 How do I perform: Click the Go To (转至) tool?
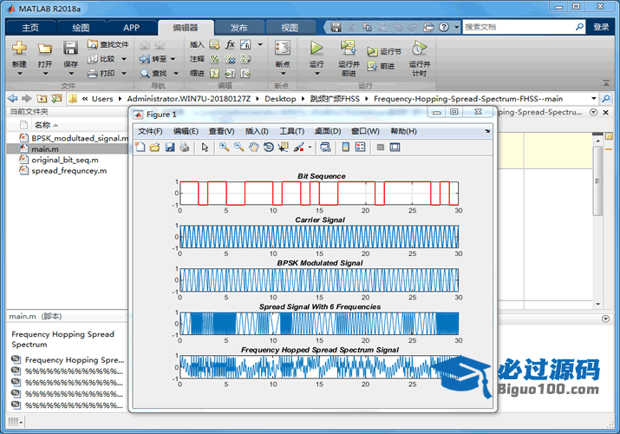click(153, 59)
